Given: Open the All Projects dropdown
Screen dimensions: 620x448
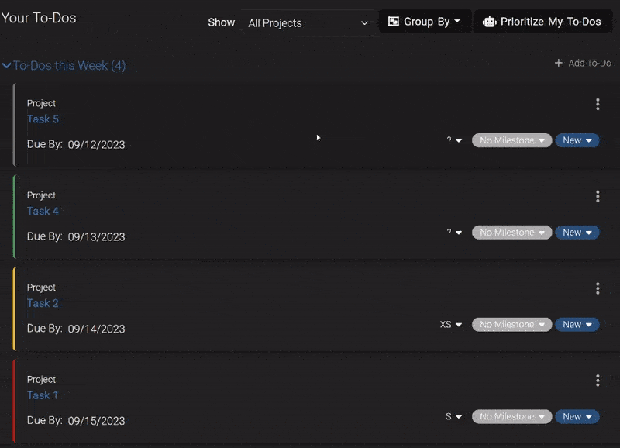Looking at the screenshot, I should (x=308, y=23).
